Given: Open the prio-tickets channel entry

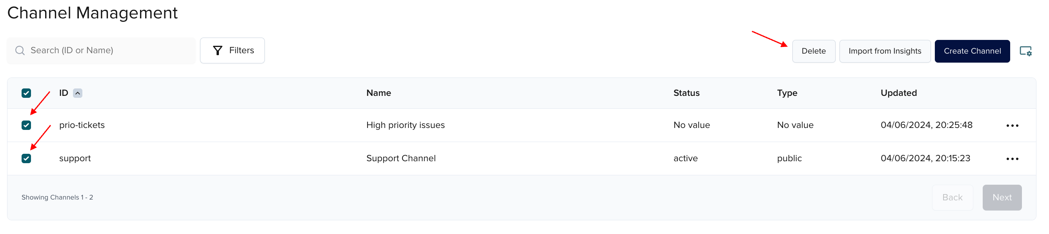Looking at the screenshot, I should pos(82,125).
